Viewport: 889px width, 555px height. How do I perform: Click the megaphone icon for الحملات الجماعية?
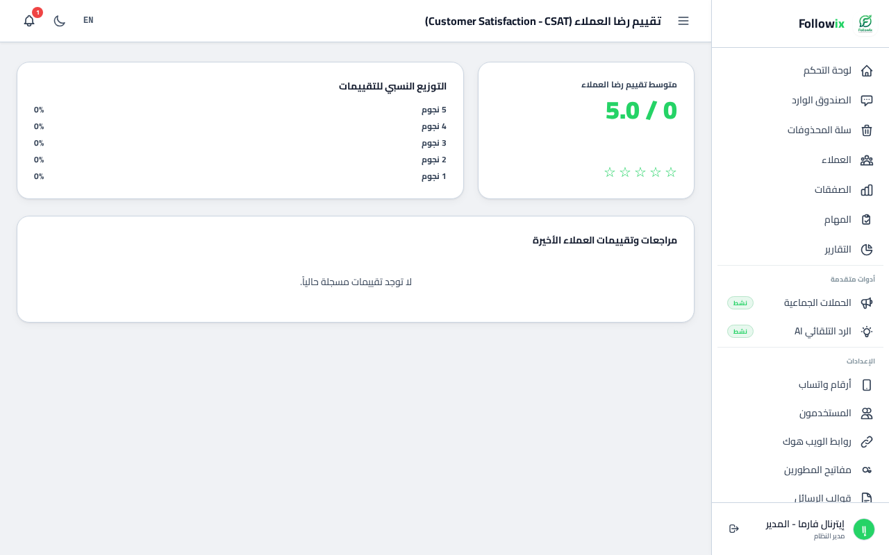pyautogui.click(x=867, y=303)
